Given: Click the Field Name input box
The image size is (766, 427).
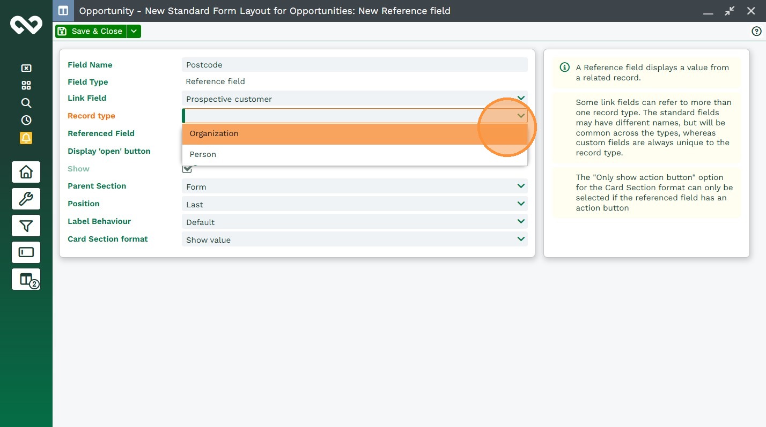Looking at the screenshot, I should coord(354,65).
